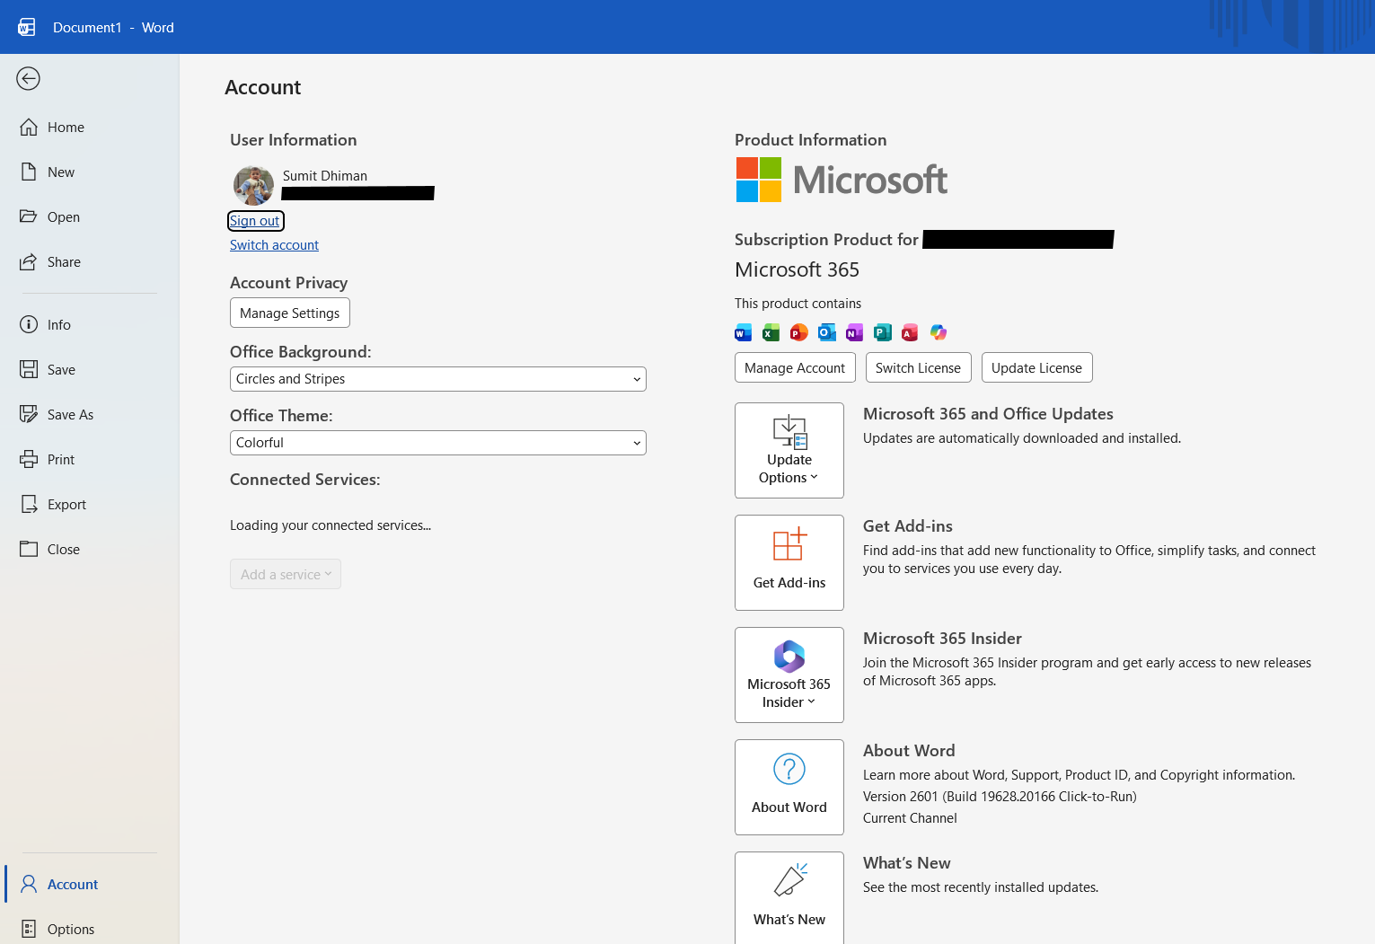Image resolution: width=1375 pixels, height=944 pixels.
Task: Click the Info circle icon in sidebar
Action: (x=29, y=324)
